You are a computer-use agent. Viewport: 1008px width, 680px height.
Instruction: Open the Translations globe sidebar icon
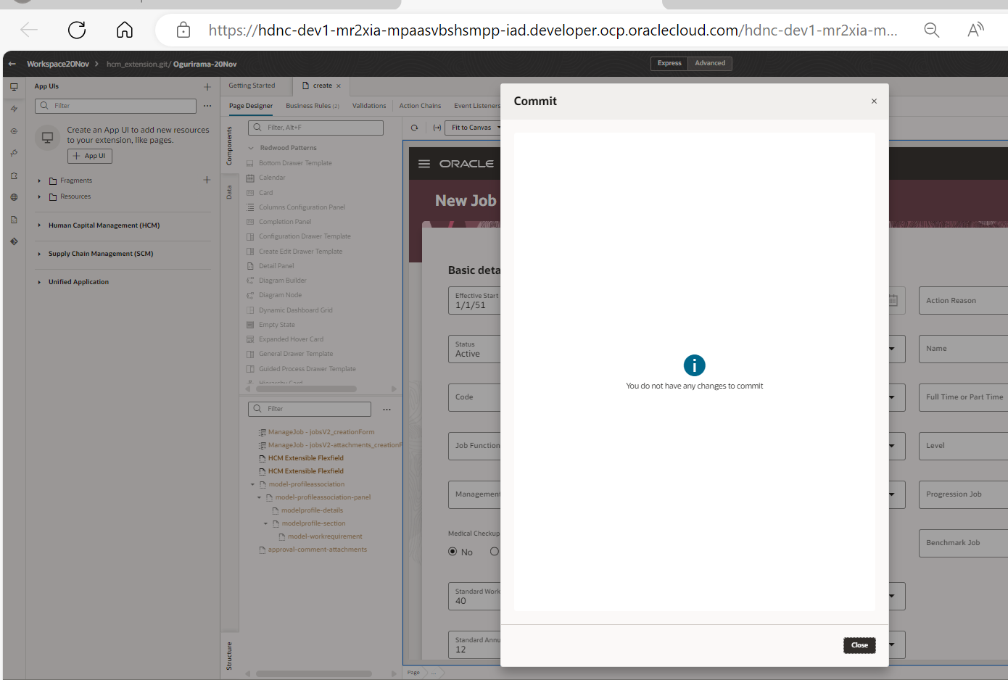pyautogui.click(x=14, y=197)
